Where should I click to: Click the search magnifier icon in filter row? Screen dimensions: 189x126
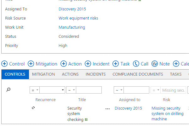coord(8,89)
